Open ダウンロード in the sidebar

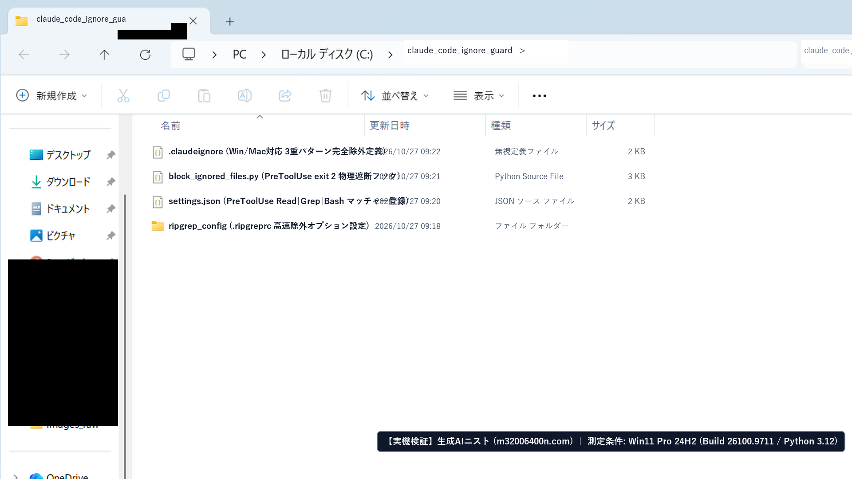[x=68, y=182]
